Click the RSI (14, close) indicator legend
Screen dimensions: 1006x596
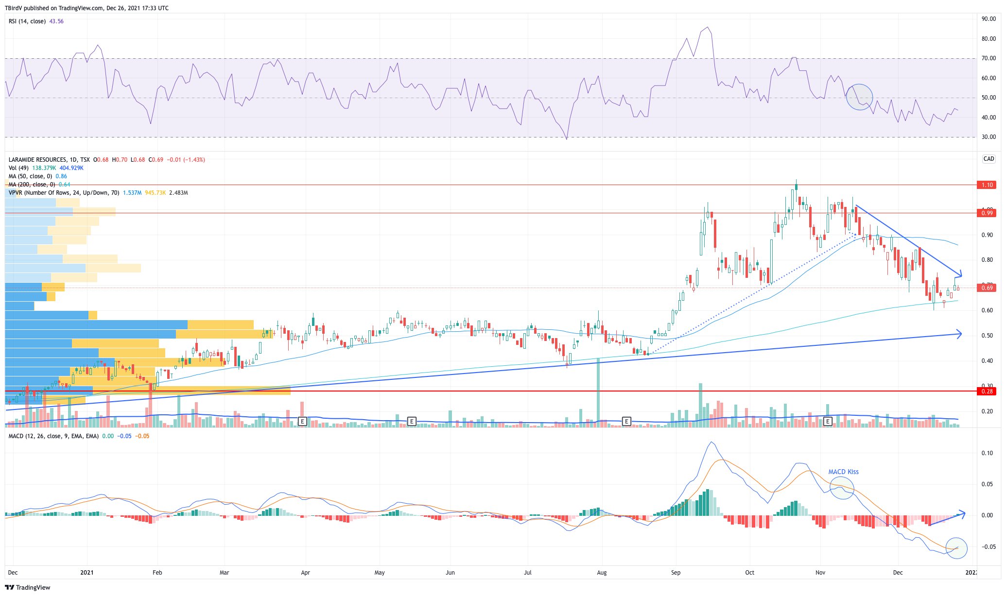(28, 21)
